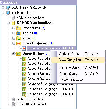This screenshot has width=106, height=109.
Task: Collapse the localhost:gds_db node
Action: (3, 13)
